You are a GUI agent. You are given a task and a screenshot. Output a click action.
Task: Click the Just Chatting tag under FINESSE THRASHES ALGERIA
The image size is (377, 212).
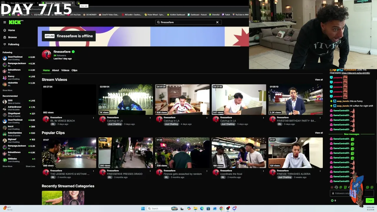(285, 177)
